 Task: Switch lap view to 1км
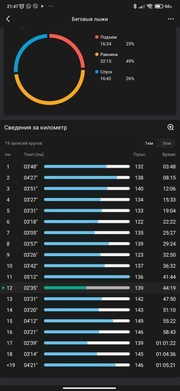[x=149, y=143]
